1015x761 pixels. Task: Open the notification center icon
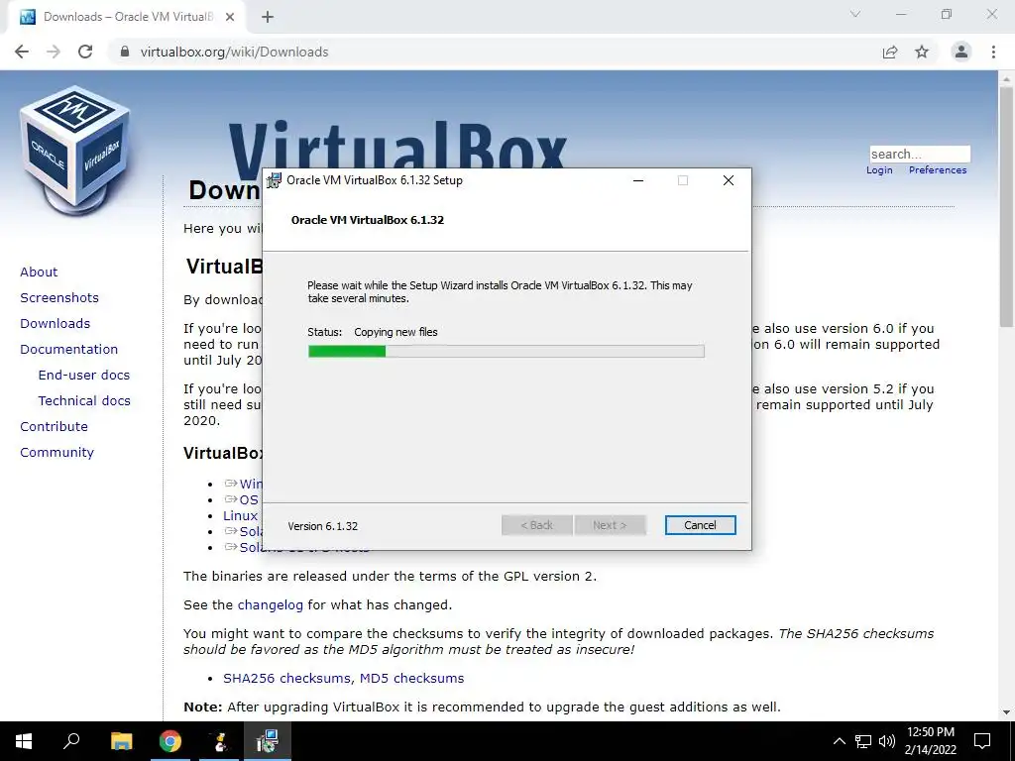click(982, 741)
